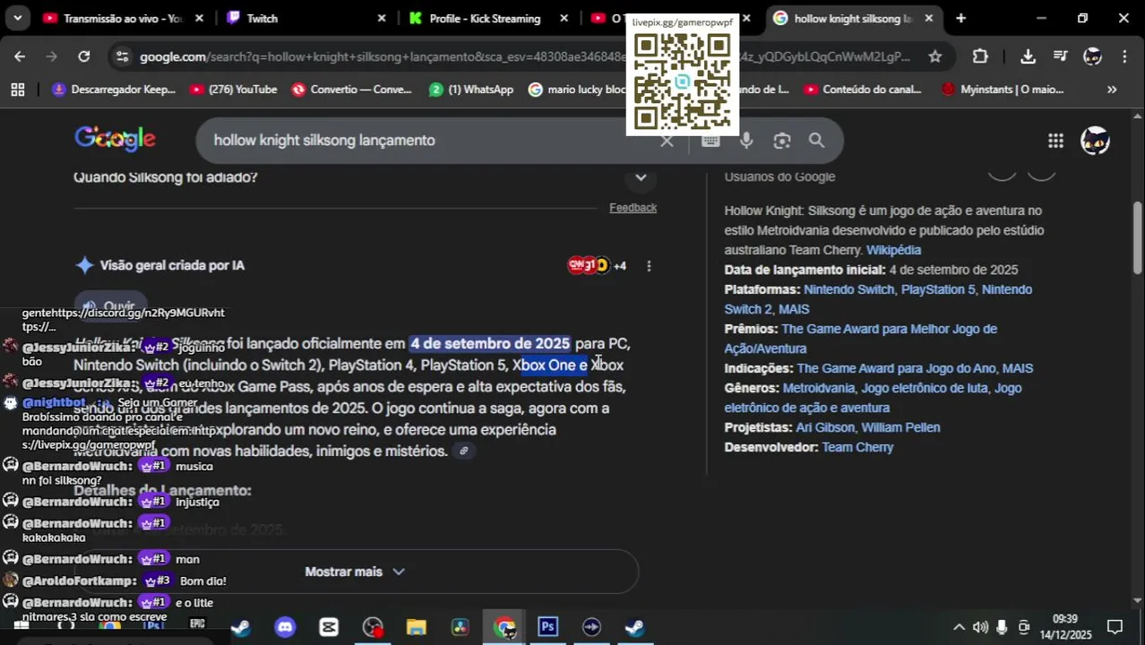1145x645 pixels.
Task: Expand the overview with Mostrar mais
Action: [x=356, y=572]
